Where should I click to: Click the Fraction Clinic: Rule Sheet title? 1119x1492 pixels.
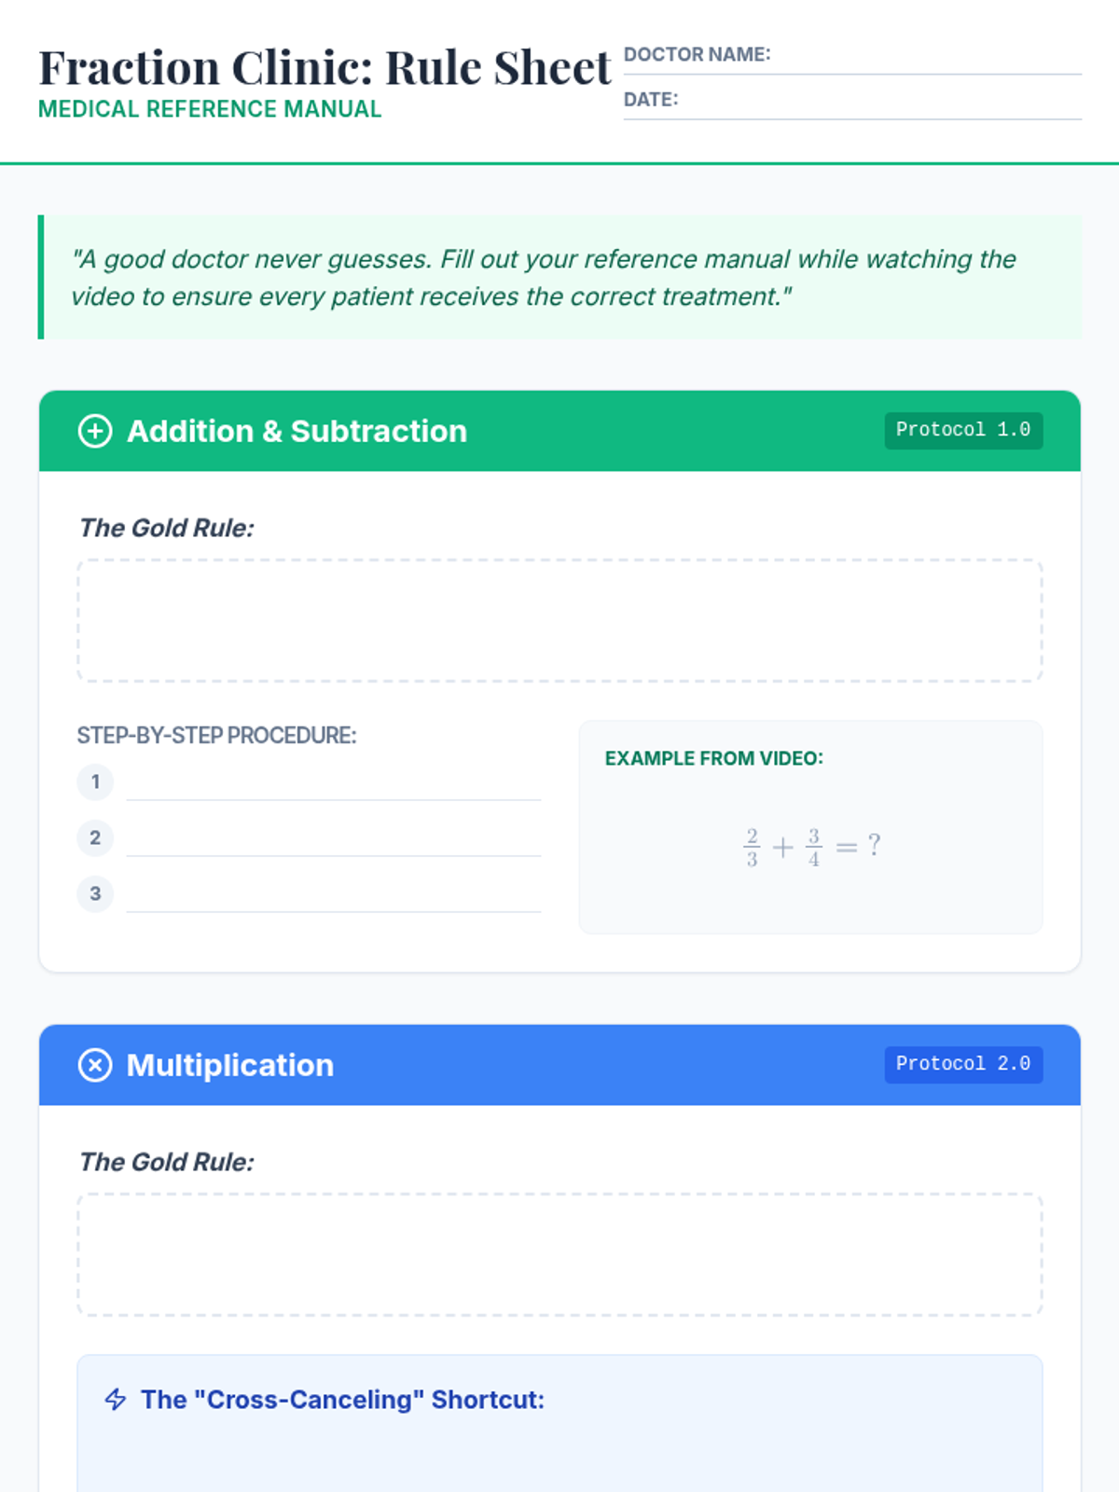(325, 68)
